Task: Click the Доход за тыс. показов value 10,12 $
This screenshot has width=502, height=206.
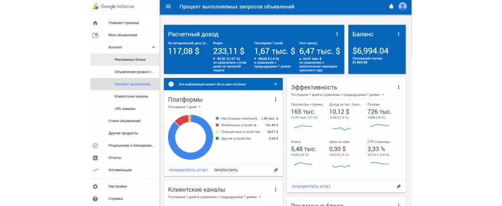Action: [x=339, y=112]
